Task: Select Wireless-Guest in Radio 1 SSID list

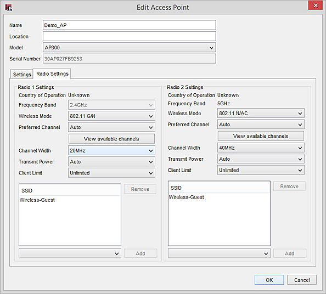Action: 70,200
